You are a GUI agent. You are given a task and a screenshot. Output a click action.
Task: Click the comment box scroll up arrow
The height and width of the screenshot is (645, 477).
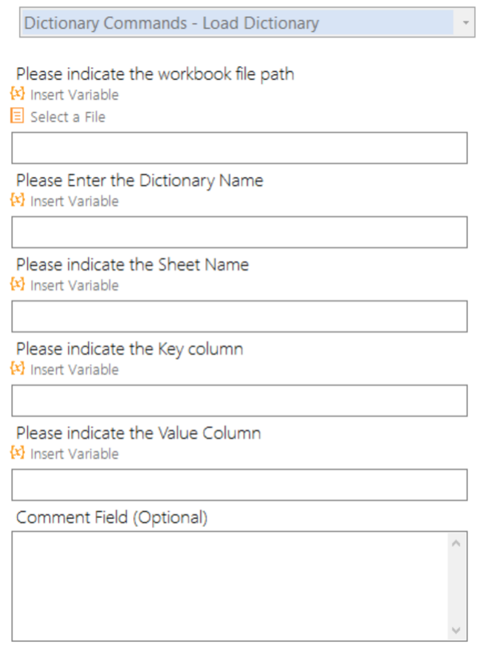[x=456, y=544]
